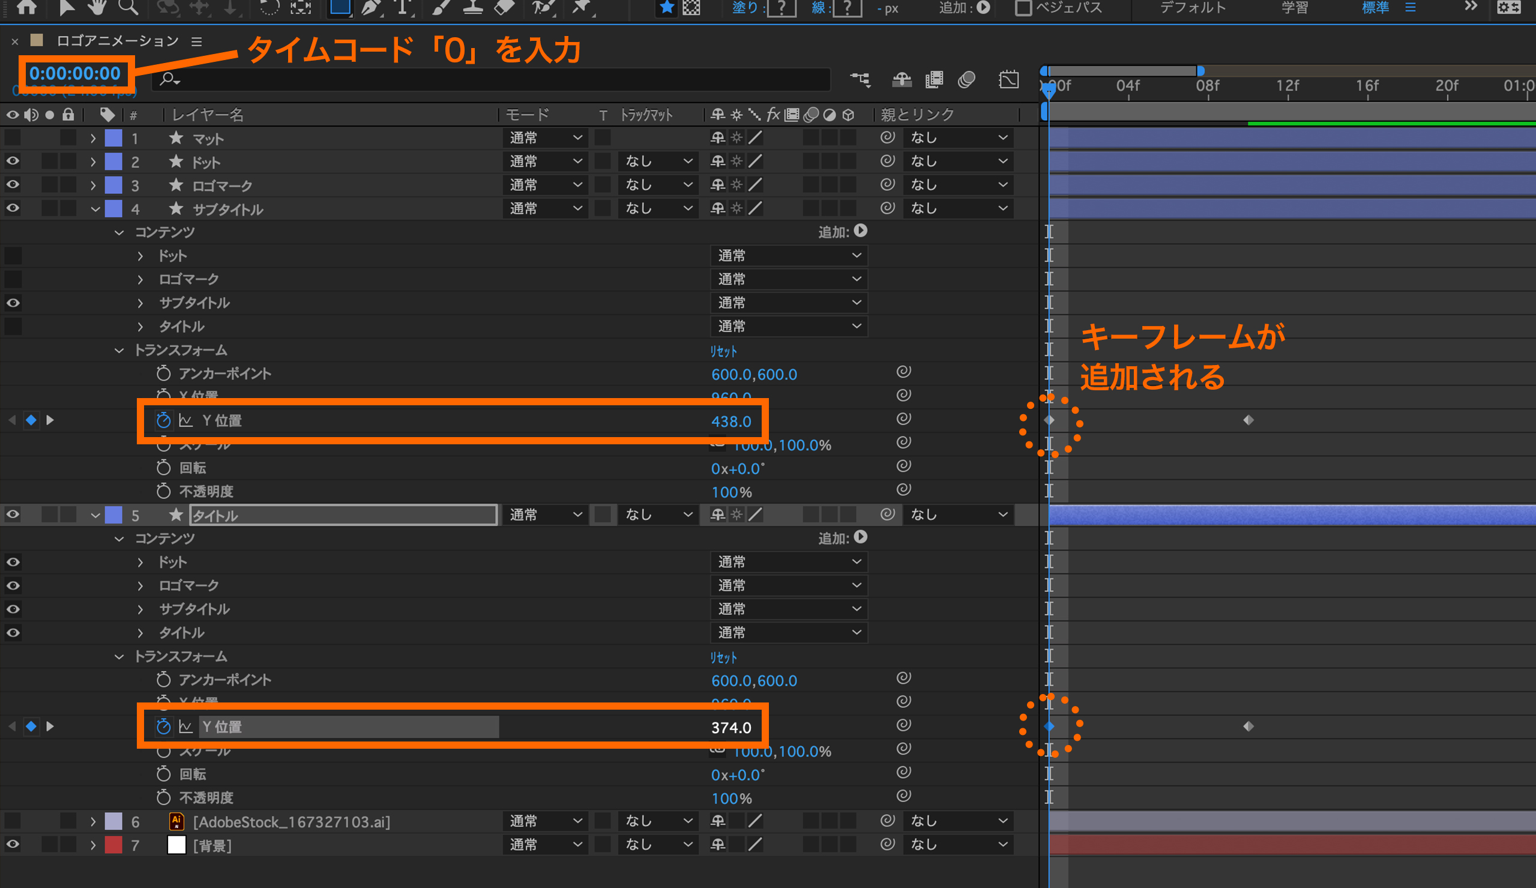Viewport: 1536px width, 888px height.
Task: Pick the Zoom magnifier tool
Action: coord(128,7)
